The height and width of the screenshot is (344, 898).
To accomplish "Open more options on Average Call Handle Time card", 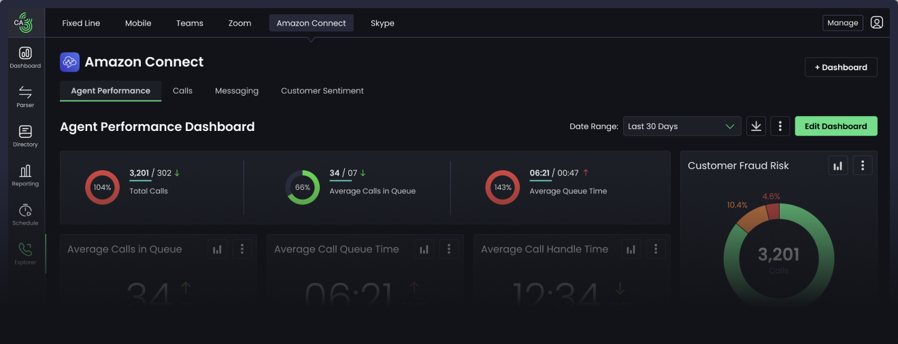I will (x=656, y=249).
